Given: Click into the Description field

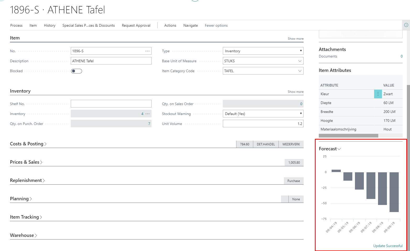Looking at the screenshot, I should click(x=111, y=61).
